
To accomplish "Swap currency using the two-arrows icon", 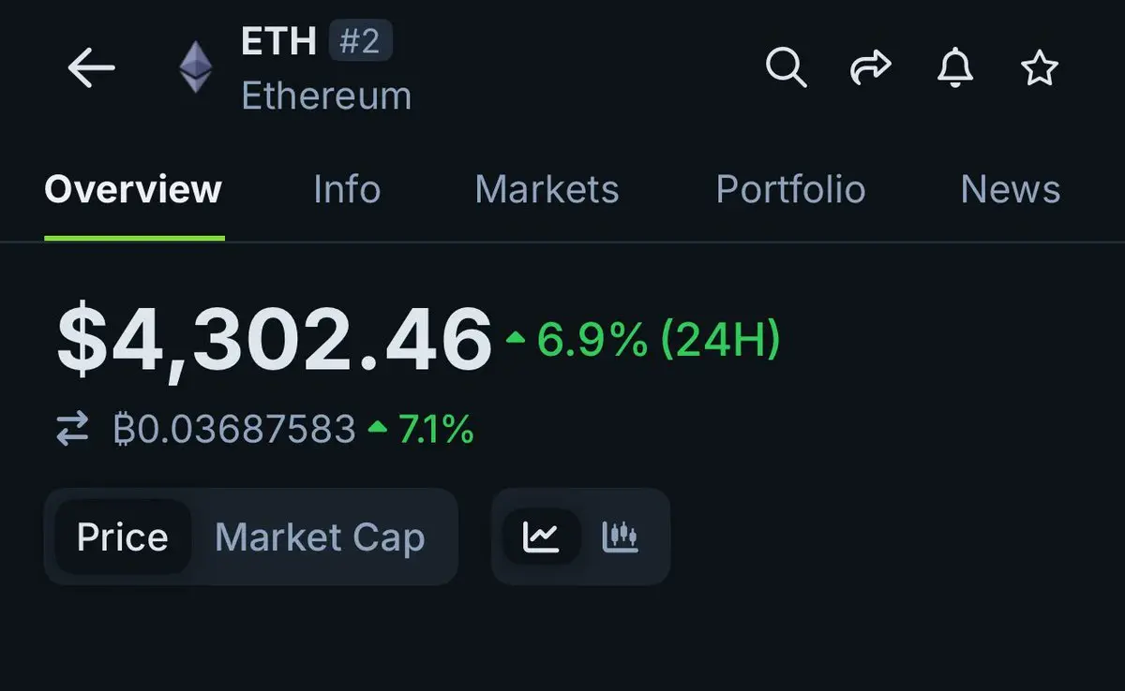I will (72, 430).
